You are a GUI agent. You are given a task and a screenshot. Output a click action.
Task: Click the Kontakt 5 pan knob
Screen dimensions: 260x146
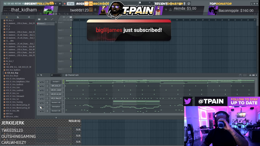point(41,82)
